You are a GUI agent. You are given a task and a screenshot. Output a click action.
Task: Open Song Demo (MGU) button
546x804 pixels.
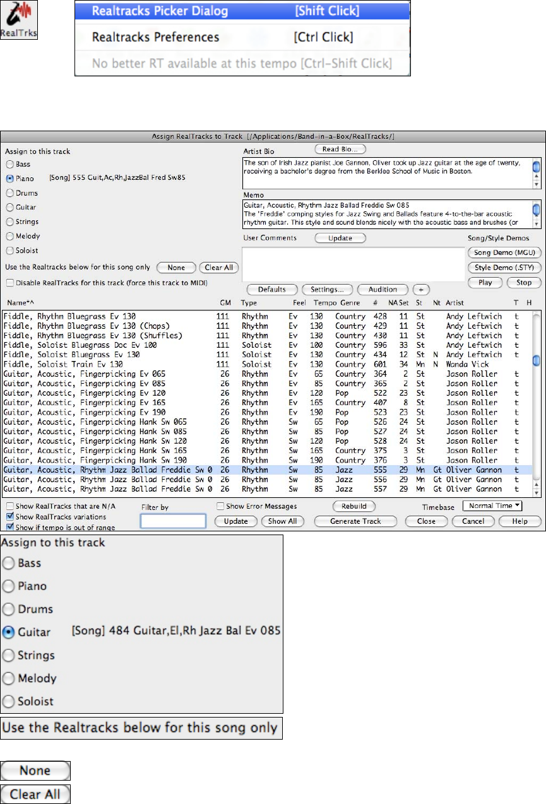pos(504,252)
